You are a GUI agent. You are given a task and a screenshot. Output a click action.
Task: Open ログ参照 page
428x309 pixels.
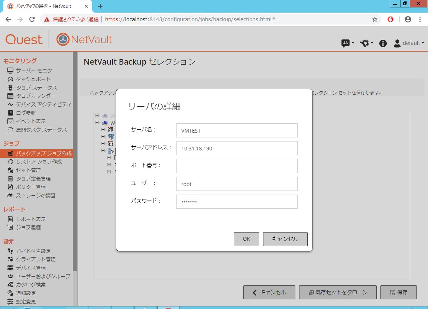(x=26, y=113)
